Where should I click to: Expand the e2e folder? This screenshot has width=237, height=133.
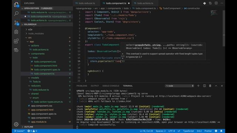click(x=26, y=30)
